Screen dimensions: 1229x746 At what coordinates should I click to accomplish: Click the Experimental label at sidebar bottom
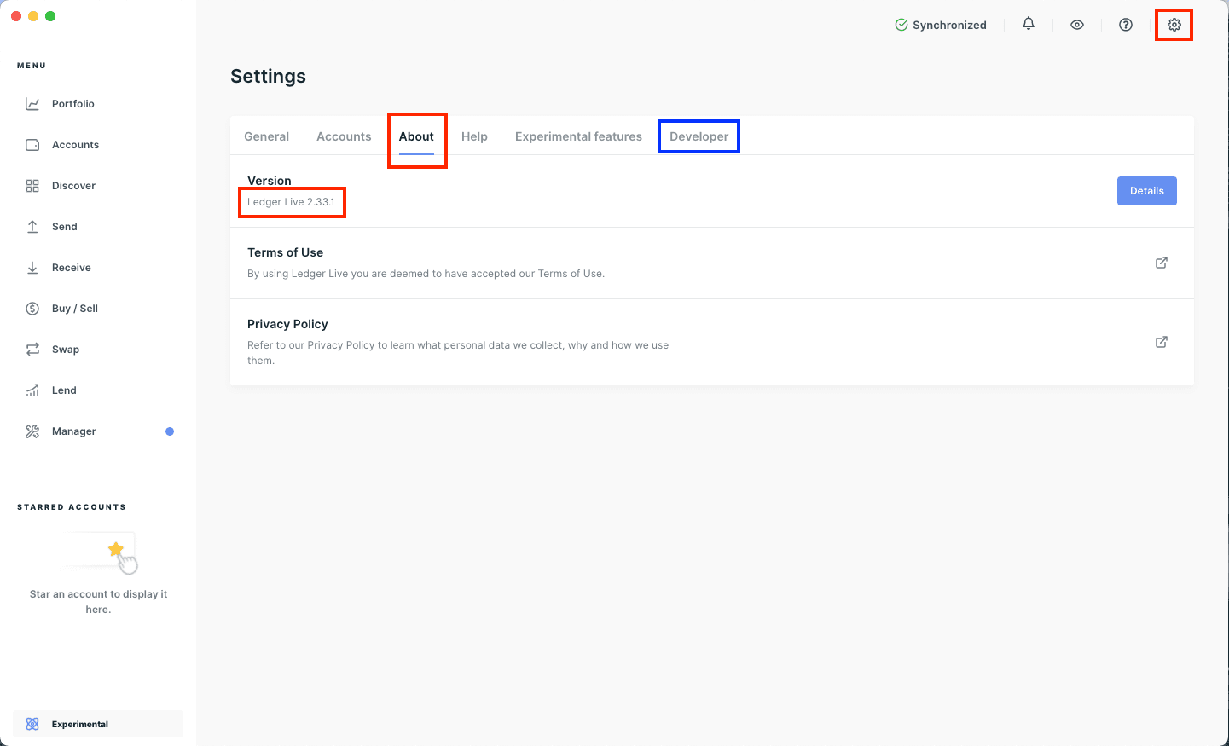click(80, 724)
